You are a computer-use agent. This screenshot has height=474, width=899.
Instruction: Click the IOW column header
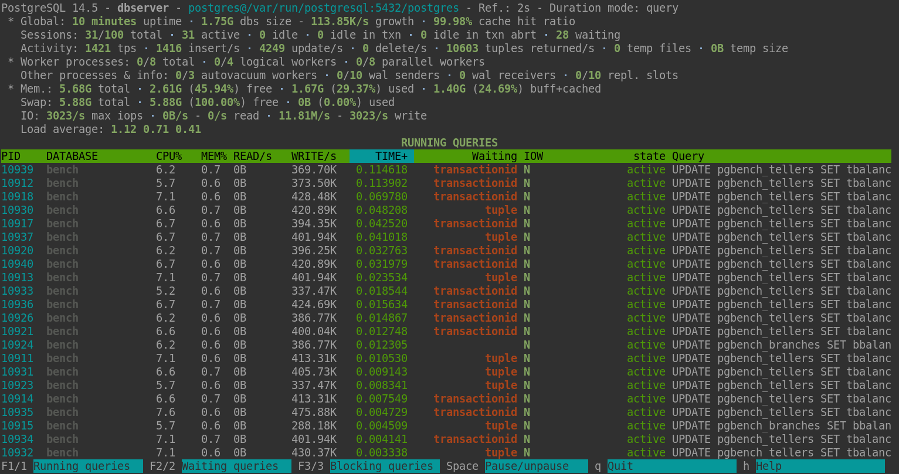[x=534, y=156]
